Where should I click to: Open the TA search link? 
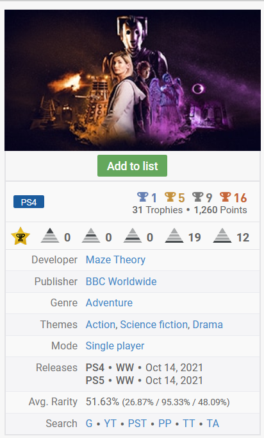[213, 423]
